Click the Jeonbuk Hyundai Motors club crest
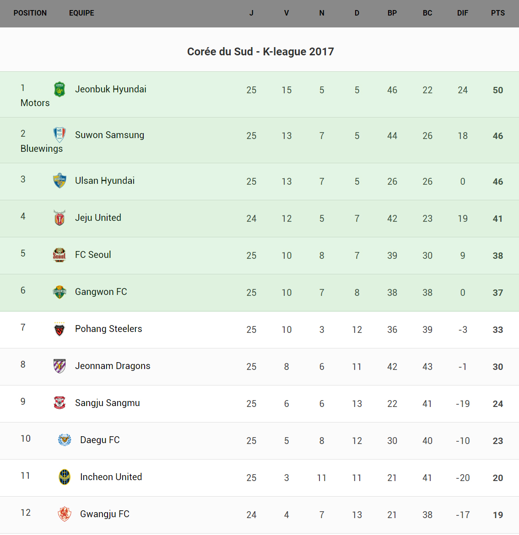Image resolution: width=519 pixels, height=535 pixels. coord(59,89)
